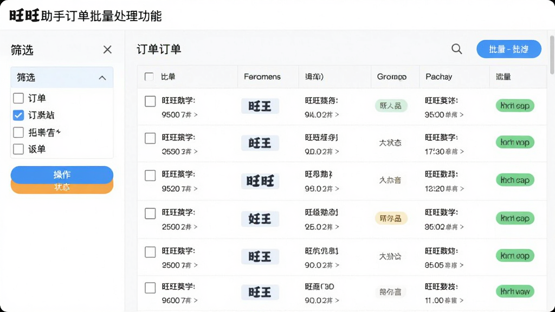Collapse the 筛选 dropdown with up chevron
Viewport: 555px width, 312px height.
(x=102, y=78)
